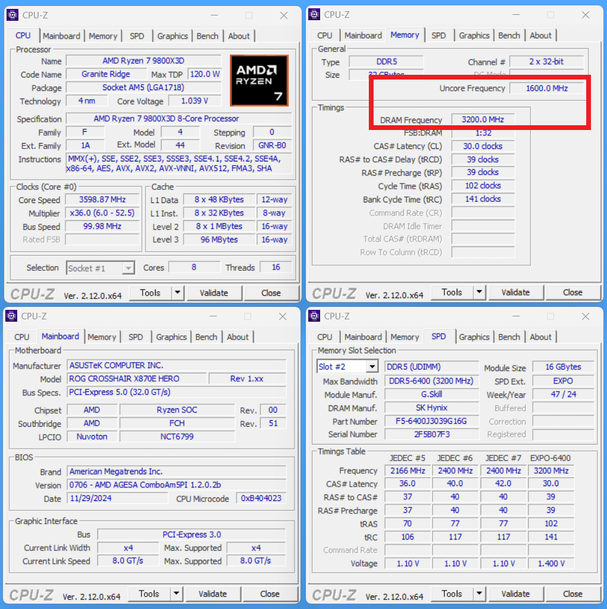Open Tools dropdown arrow in CPU window

click(178, 293)
